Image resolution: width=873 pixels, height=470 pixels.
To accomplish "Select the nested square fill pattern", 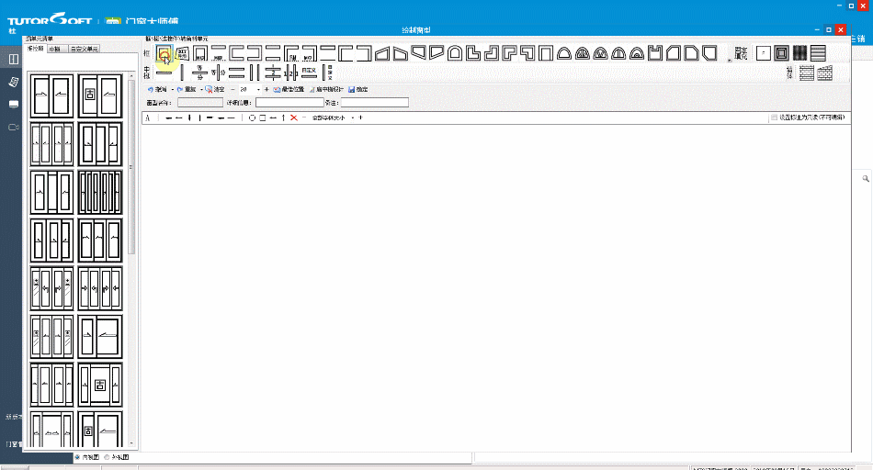I will click(781, 53).
